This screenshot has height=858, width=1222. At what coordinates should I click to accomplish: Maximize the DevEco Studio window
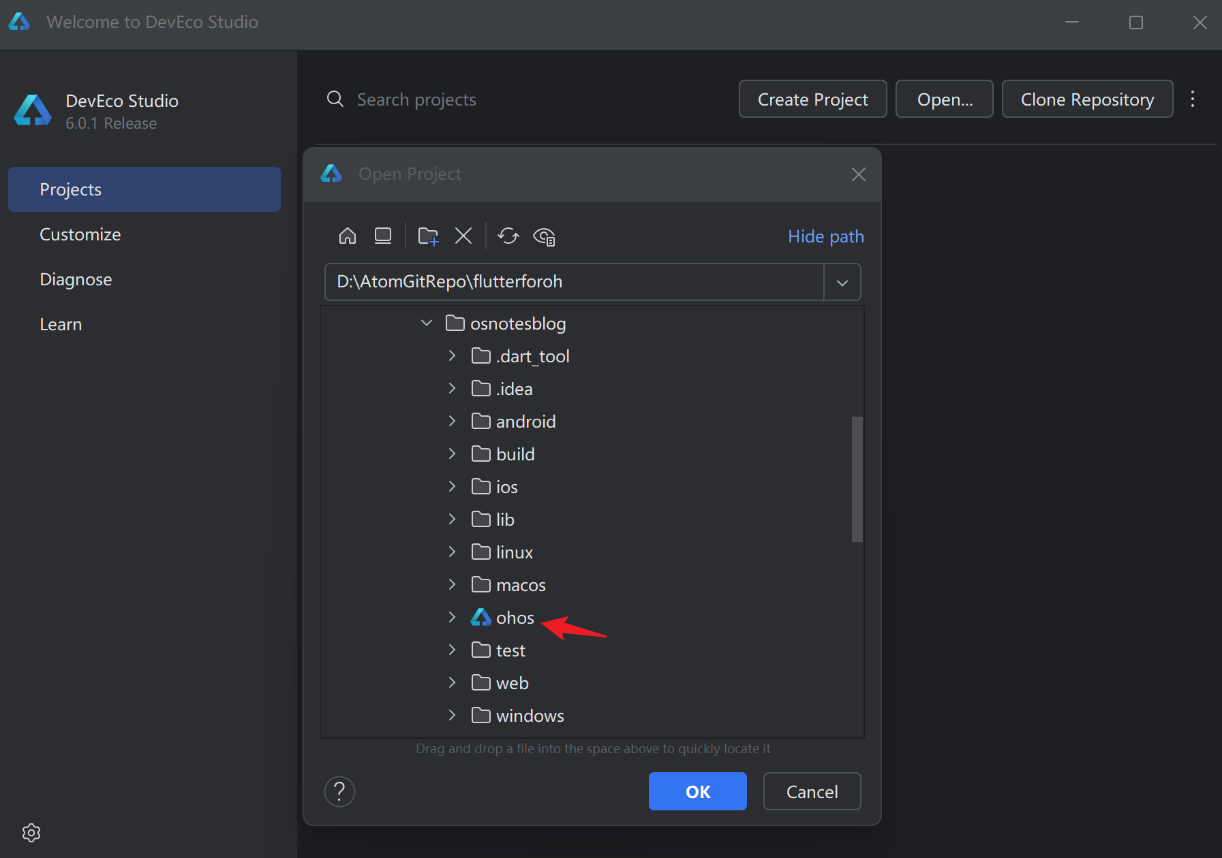tap(1136, 22)
